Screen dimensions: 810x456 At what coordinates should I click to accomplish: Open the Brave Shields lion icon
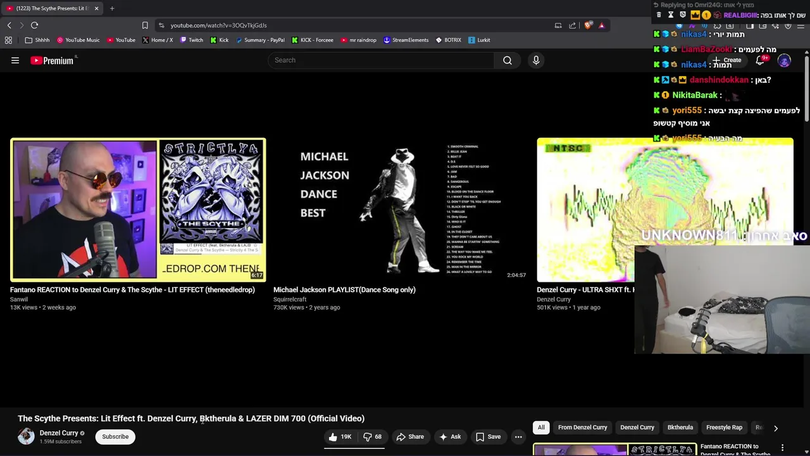click(588, 25)
